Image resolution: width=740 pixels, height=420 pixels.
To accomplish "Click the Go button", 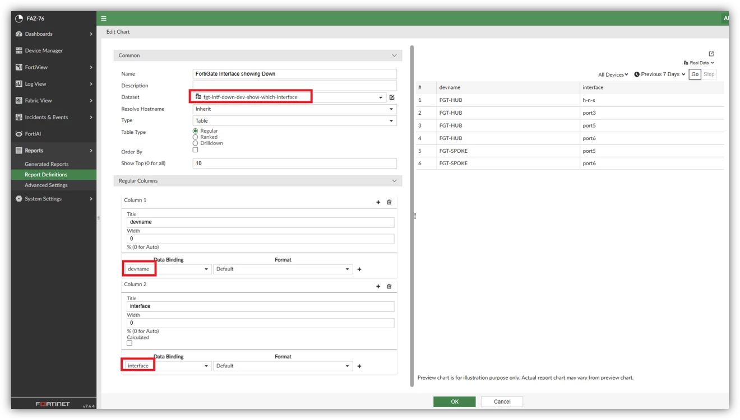I will click(695, 74).
